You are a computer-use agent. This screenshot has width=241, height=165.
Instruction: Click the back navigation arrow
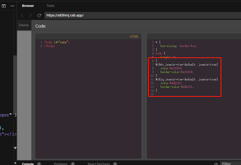[x=22, y=15]
